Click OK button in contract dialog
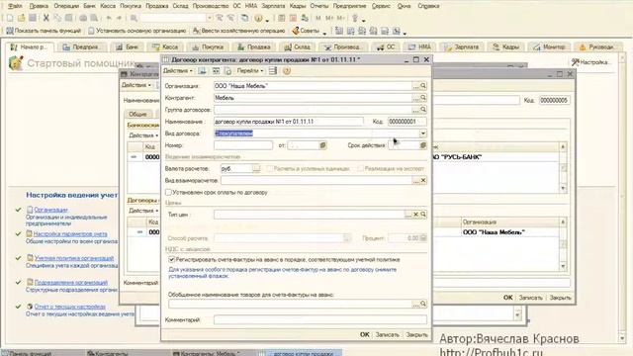Screen dimensions: 633x356 [x=365, y=334]
